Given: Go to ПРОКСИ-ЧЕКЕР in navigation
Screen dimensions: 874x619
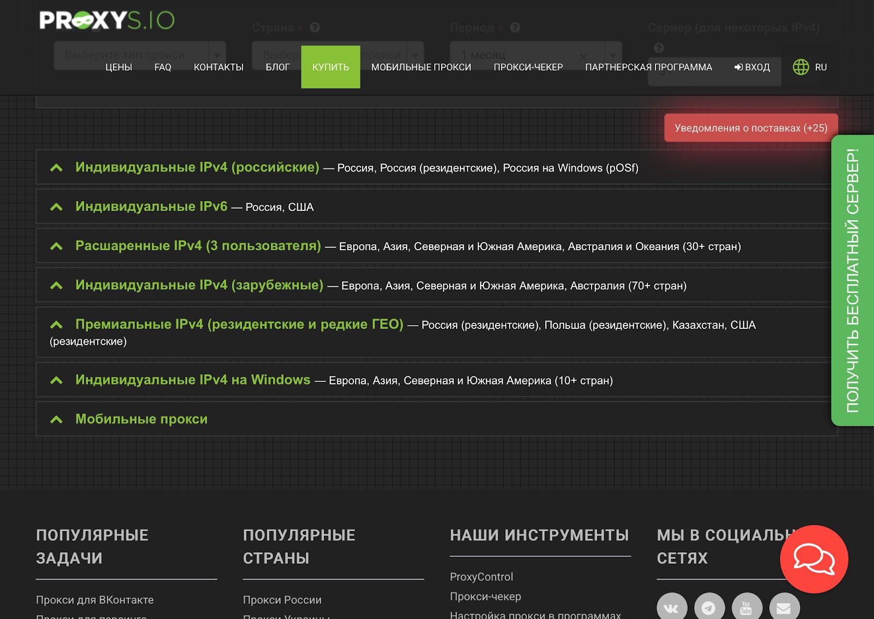Looking at the screenshot, I should 528,67.
